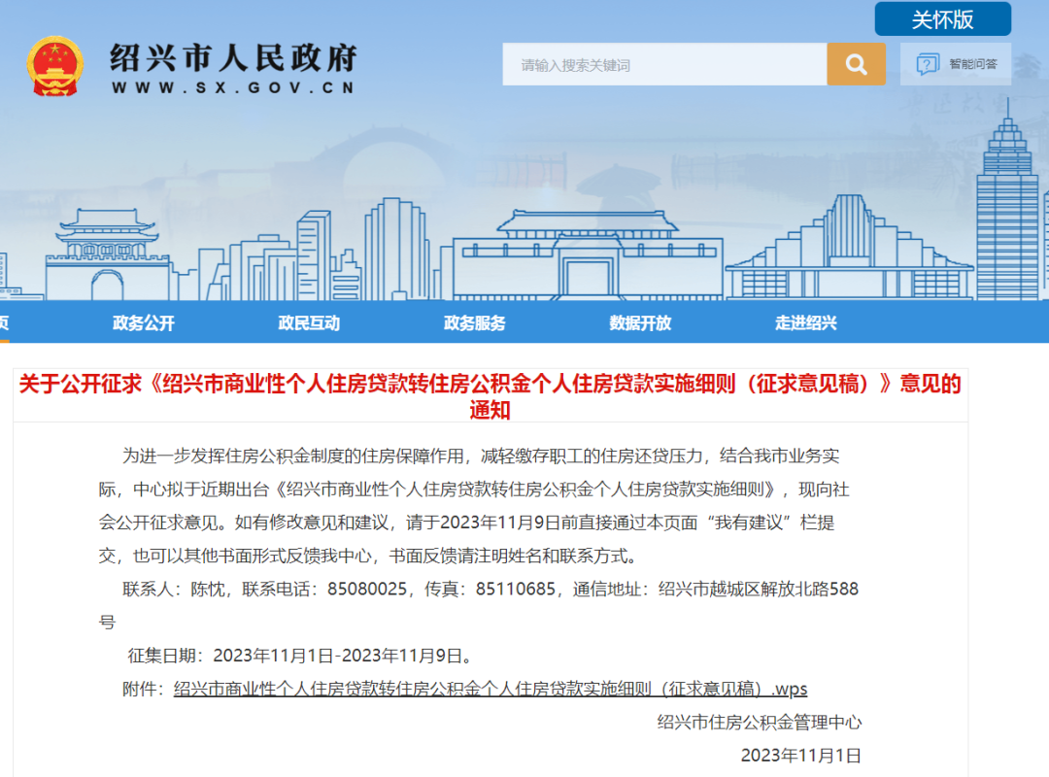Image resolution: width=1049 pixels, height=777 pixels.
Task: Click the 绍兴市人民政府 site title
Action: (x=233, y=57)
